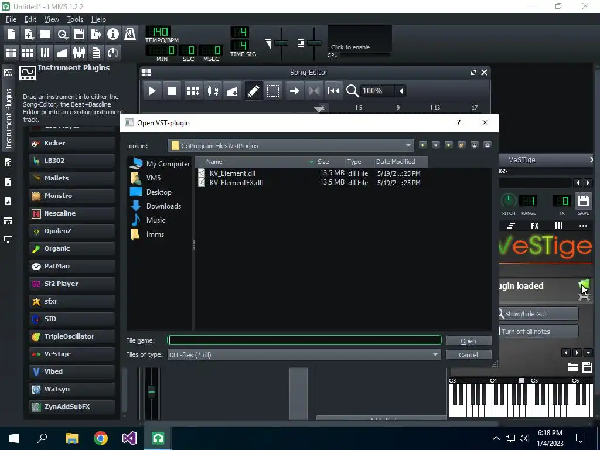The width and height of the screenshot is (600, 450).
Task: Select KV_ElementFX.dll file
Action: [236, 183]
